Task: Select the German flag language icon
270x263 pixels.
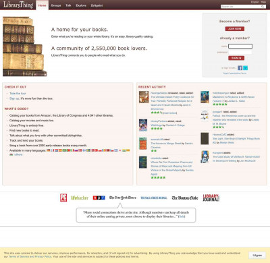Action: (x=48, y=150)
